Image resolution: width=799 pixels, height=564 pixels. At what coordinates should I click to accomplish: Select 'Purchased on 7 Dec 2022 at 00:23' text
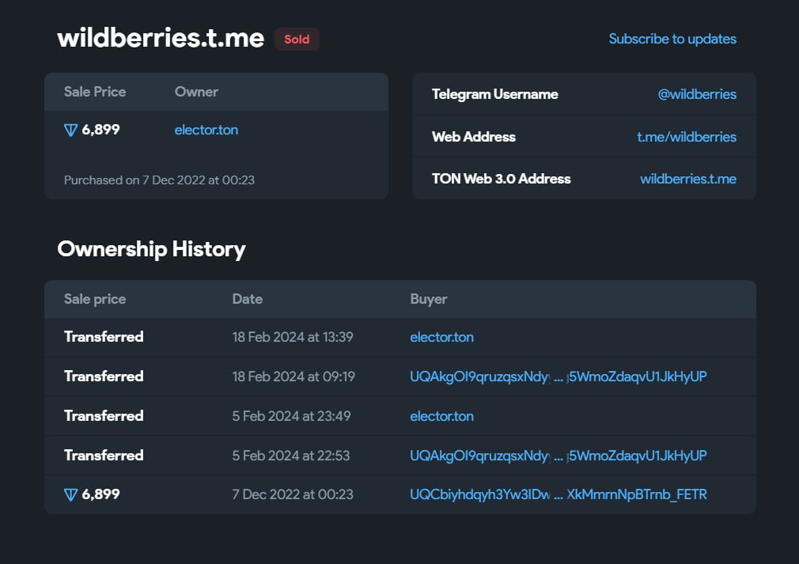[159, 180]
